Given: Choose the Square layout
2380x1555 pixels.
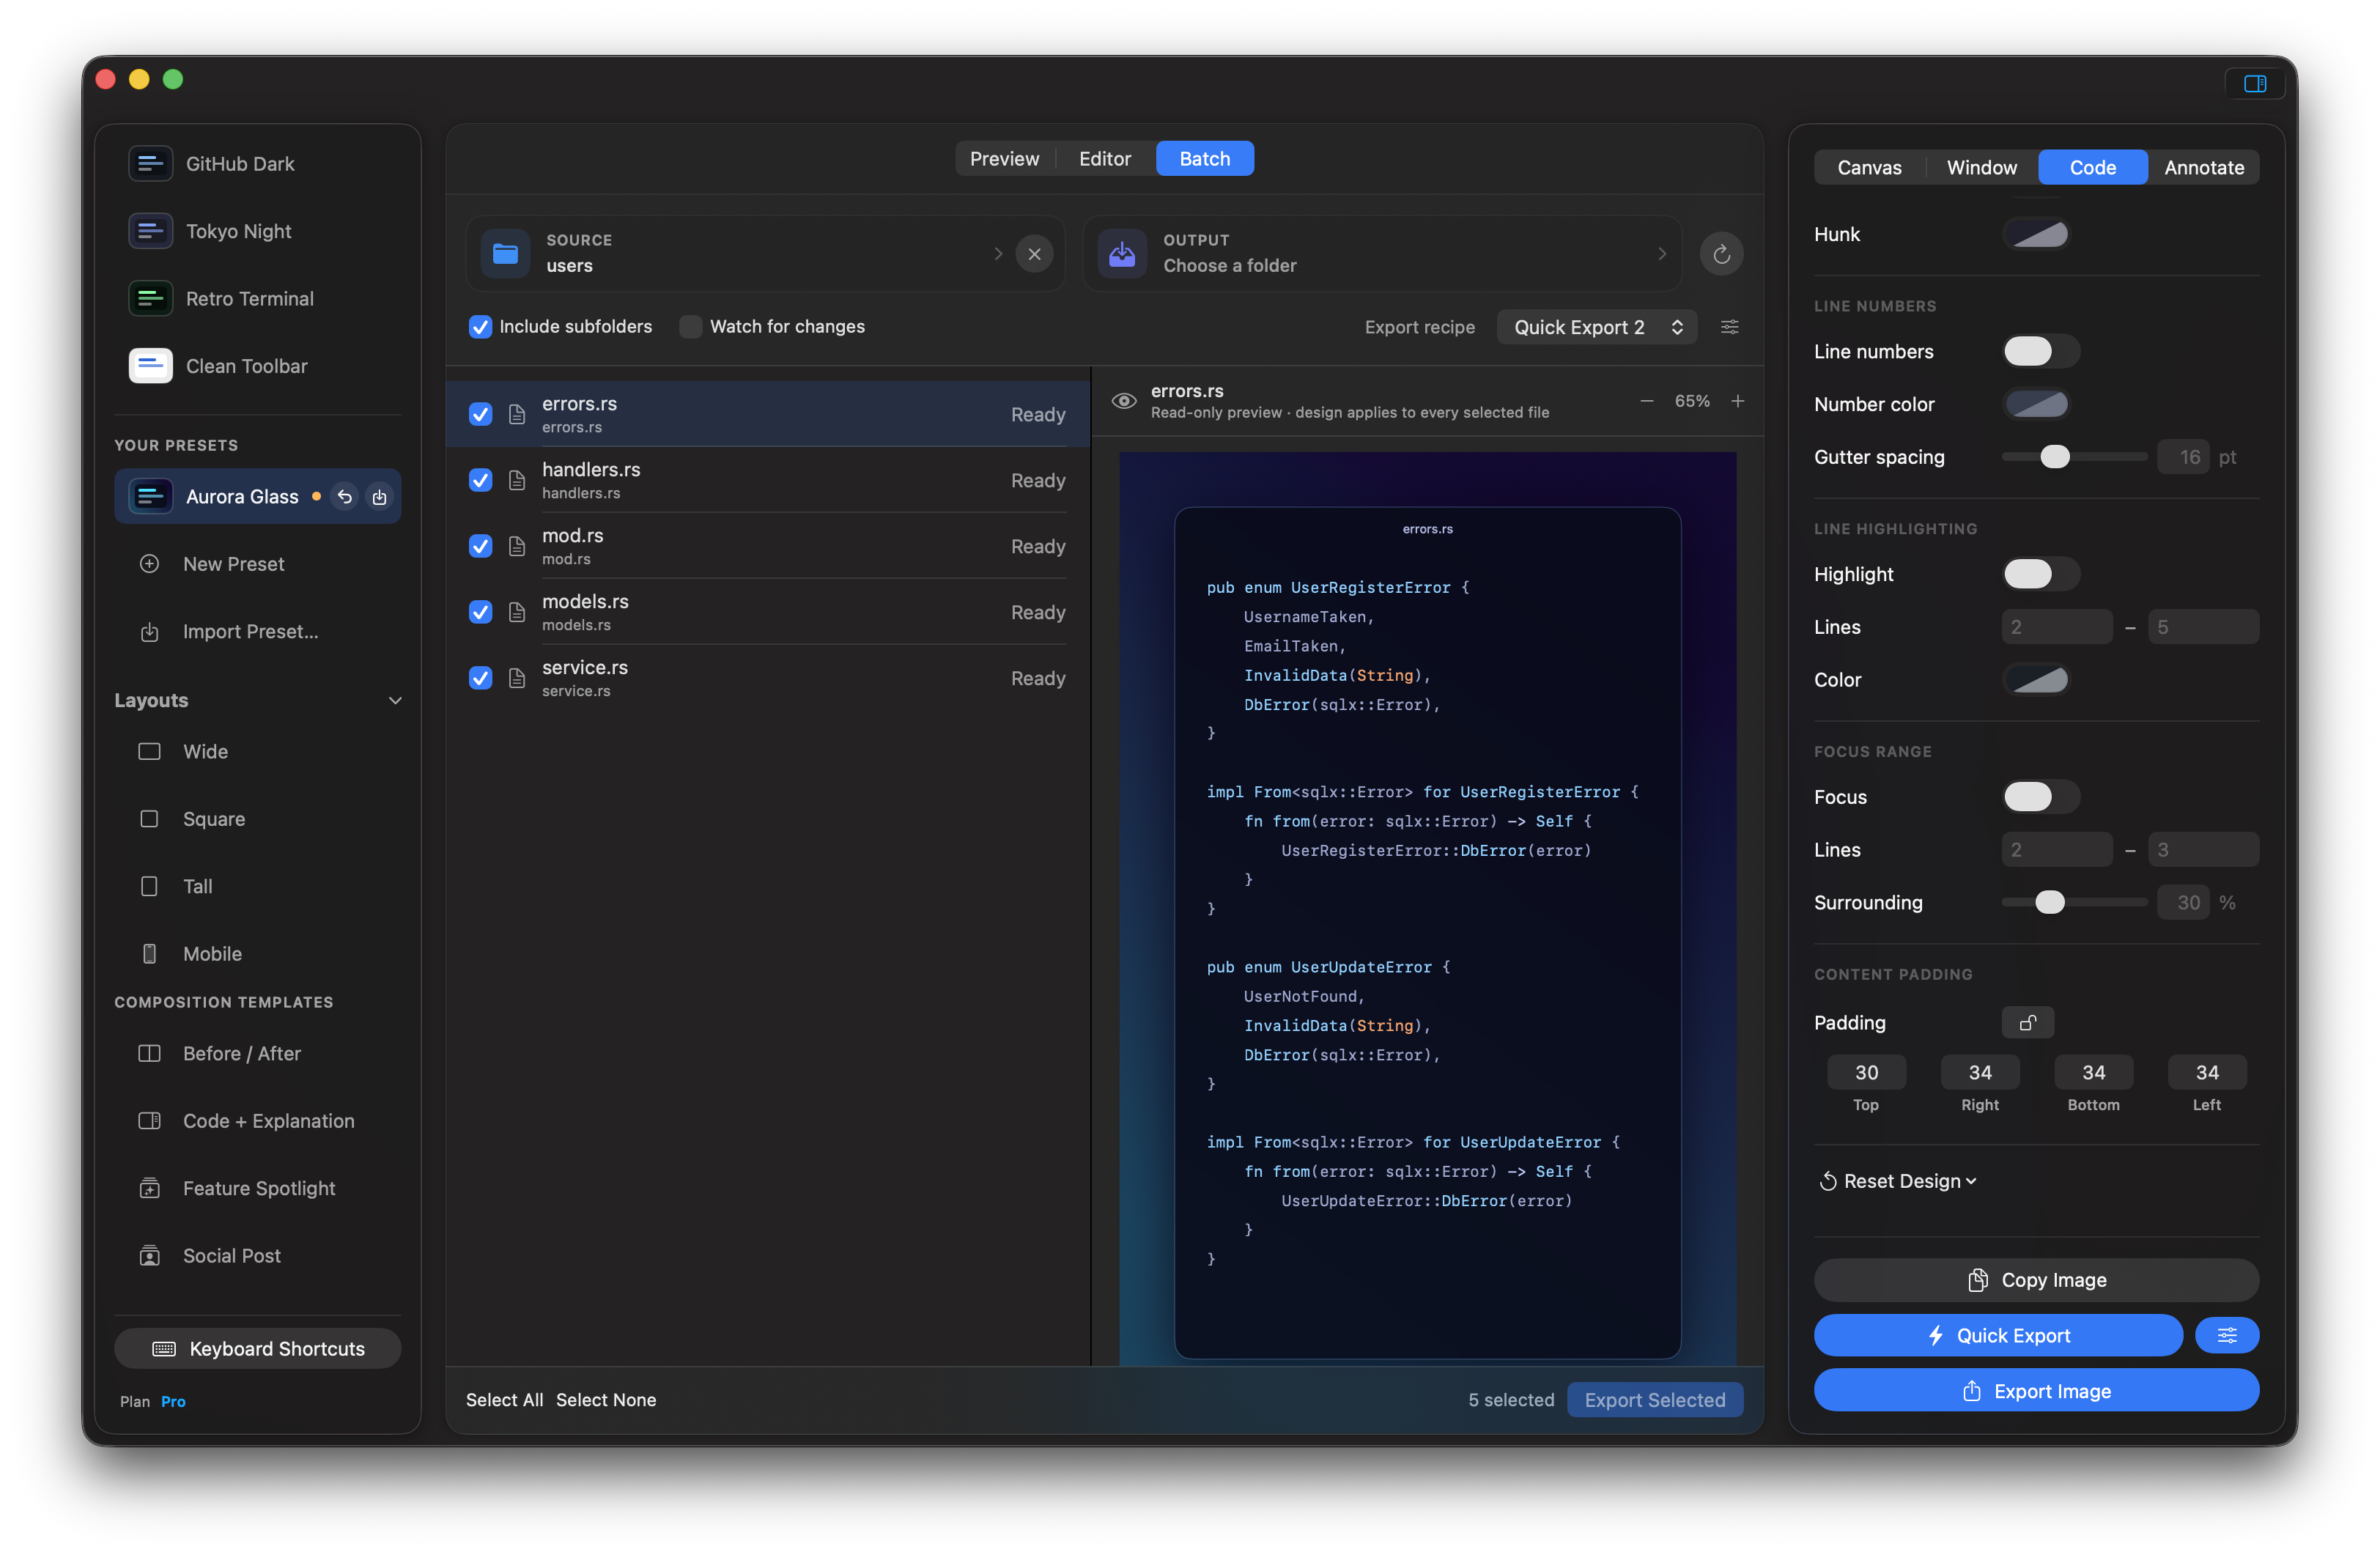Looking at the screenshot, I should click(x=257, y=819).
